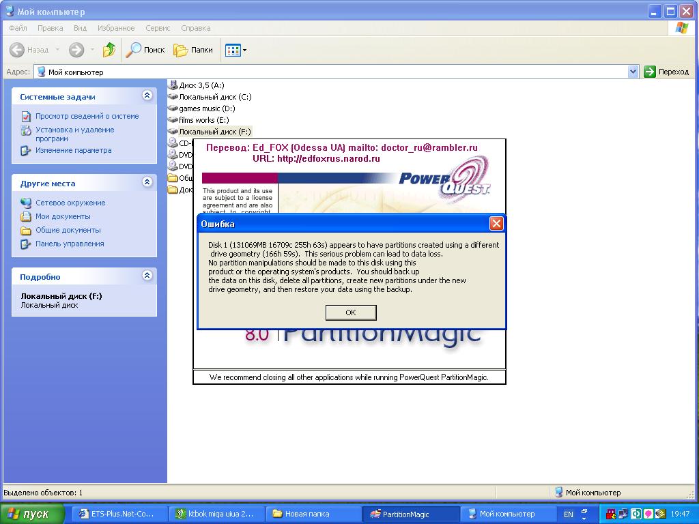The height and width of the screenshot is (524, 699).
Task: Collapse the Системные задачи panel
Action: (x=147, y=96)
